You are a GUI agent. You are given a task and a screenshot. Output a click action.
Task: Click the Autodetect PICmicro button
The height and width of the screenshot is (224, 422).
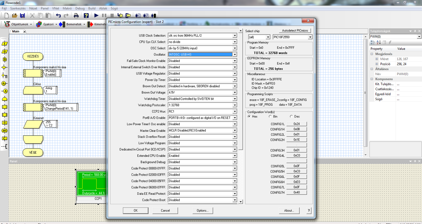click(295, 31)
